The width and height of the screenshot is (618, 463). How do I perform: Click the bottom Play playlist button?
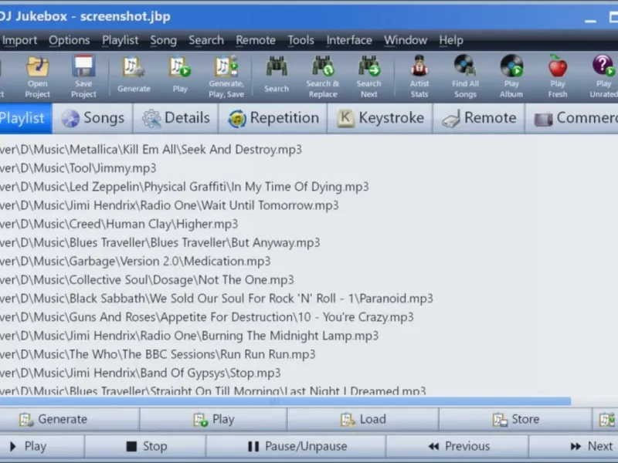coord(213,419)
